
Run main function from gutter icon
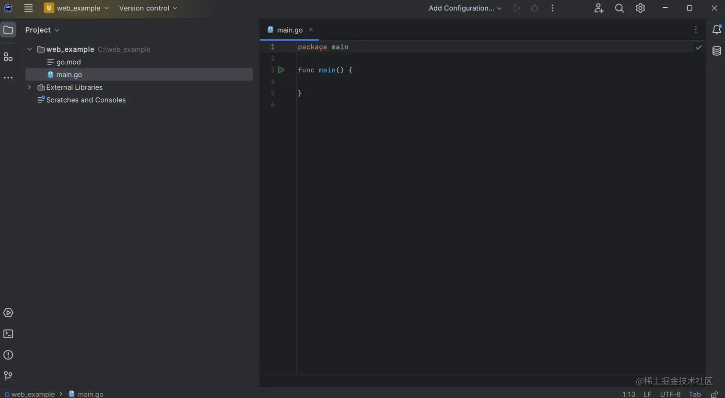tap(281, 70)
